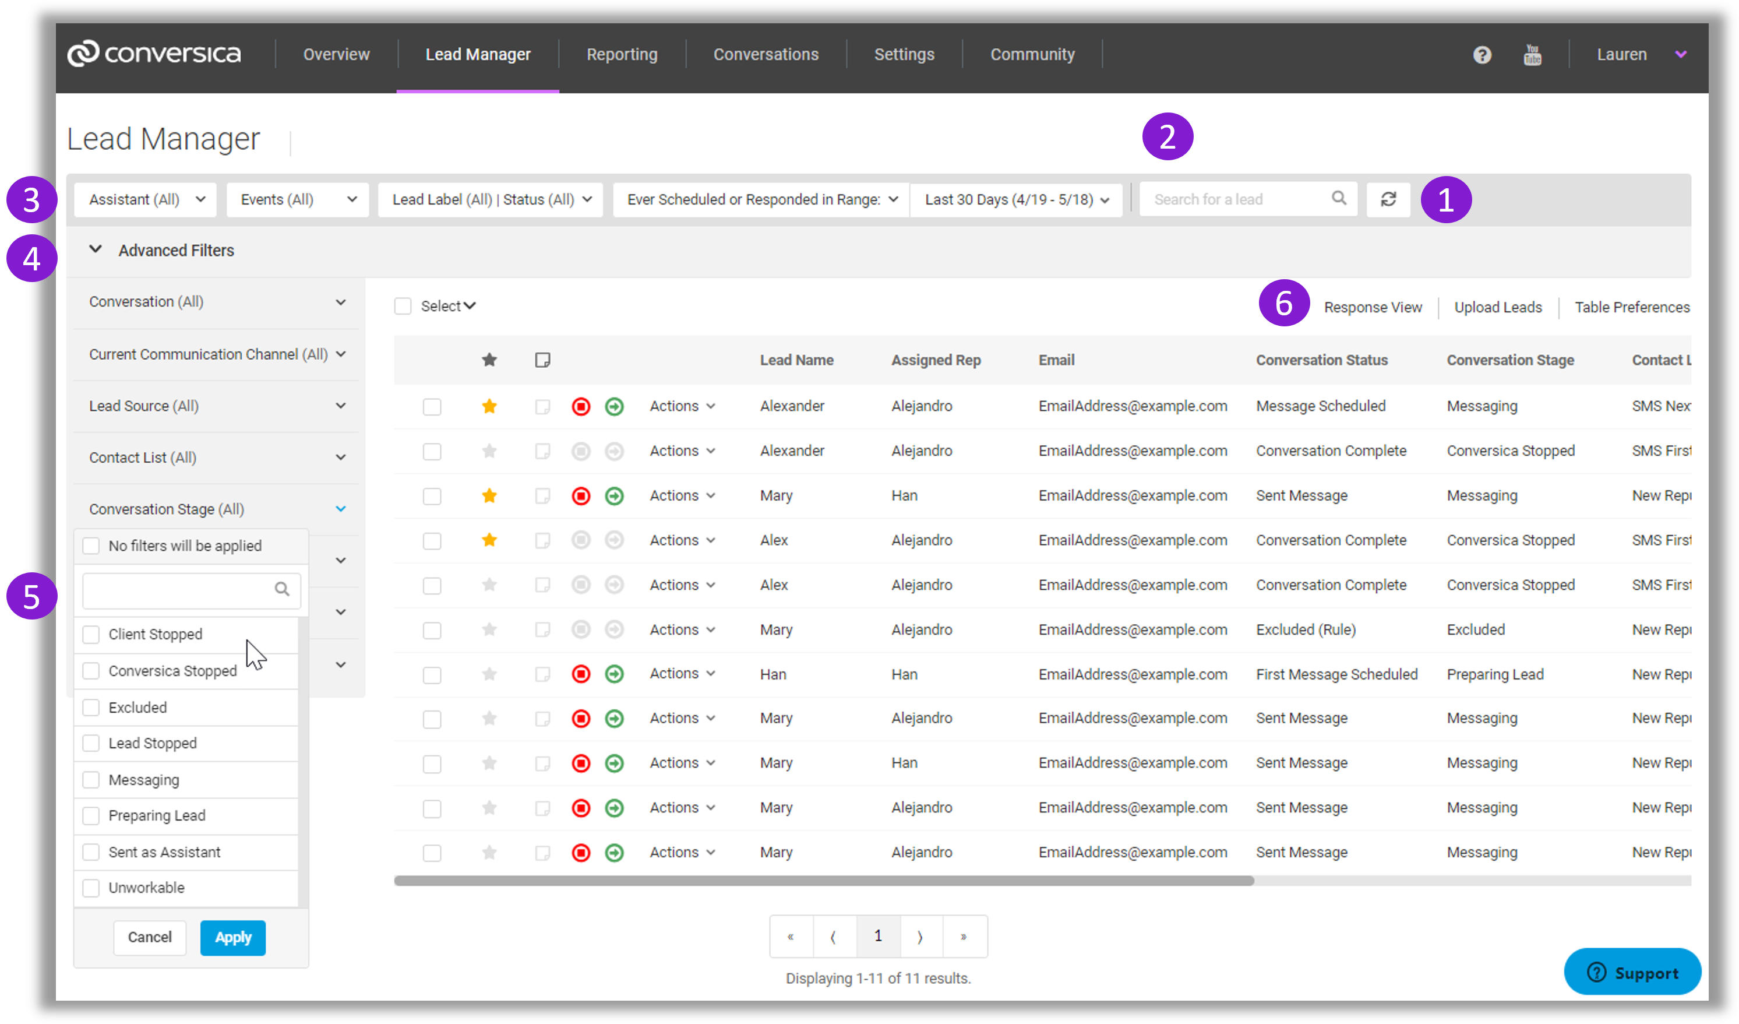Check the Conversica Stopped filter option
The height and width of the screenshot is (1024, 1739).
91,670
